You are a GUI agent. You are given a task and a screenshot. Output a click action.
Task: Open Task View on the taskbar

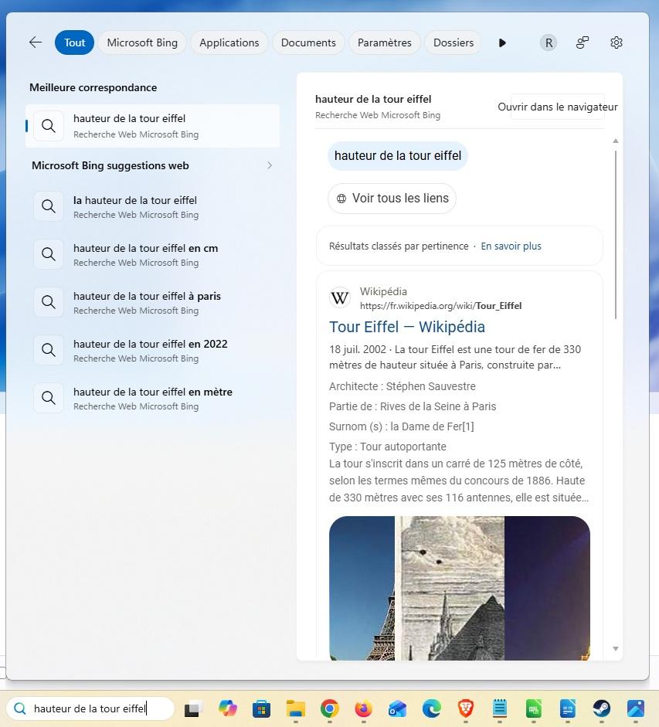click(193, 709)
